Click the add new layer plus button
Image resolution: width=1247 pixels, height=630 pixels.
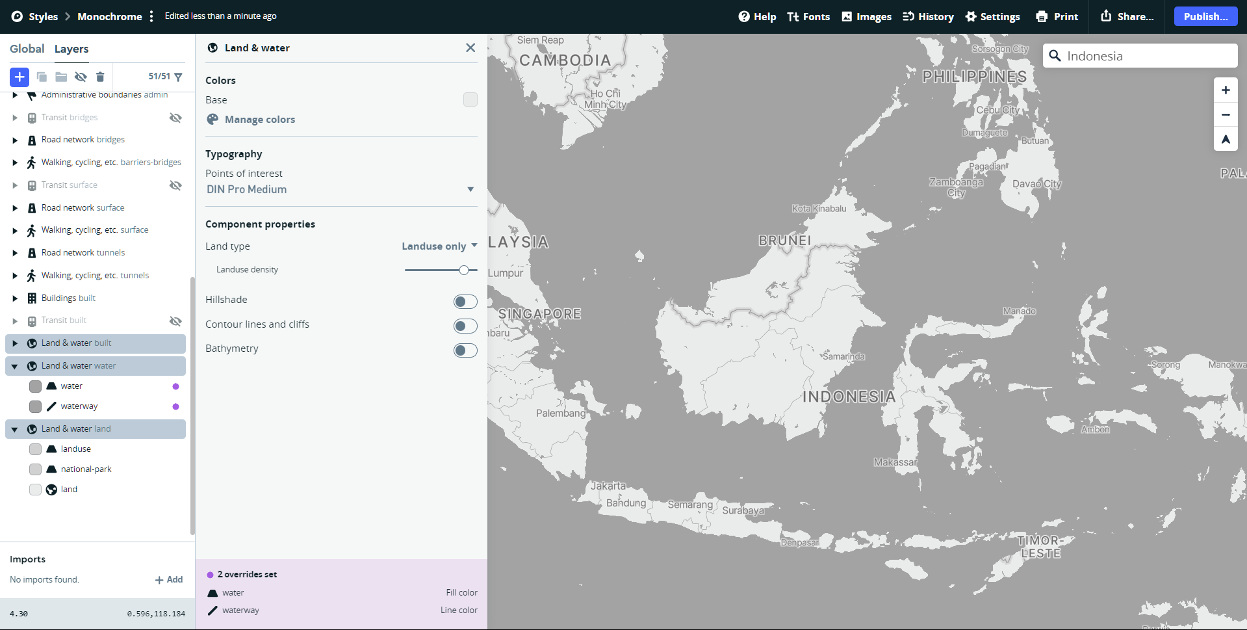pyautogui.click(x=19, y=77)
